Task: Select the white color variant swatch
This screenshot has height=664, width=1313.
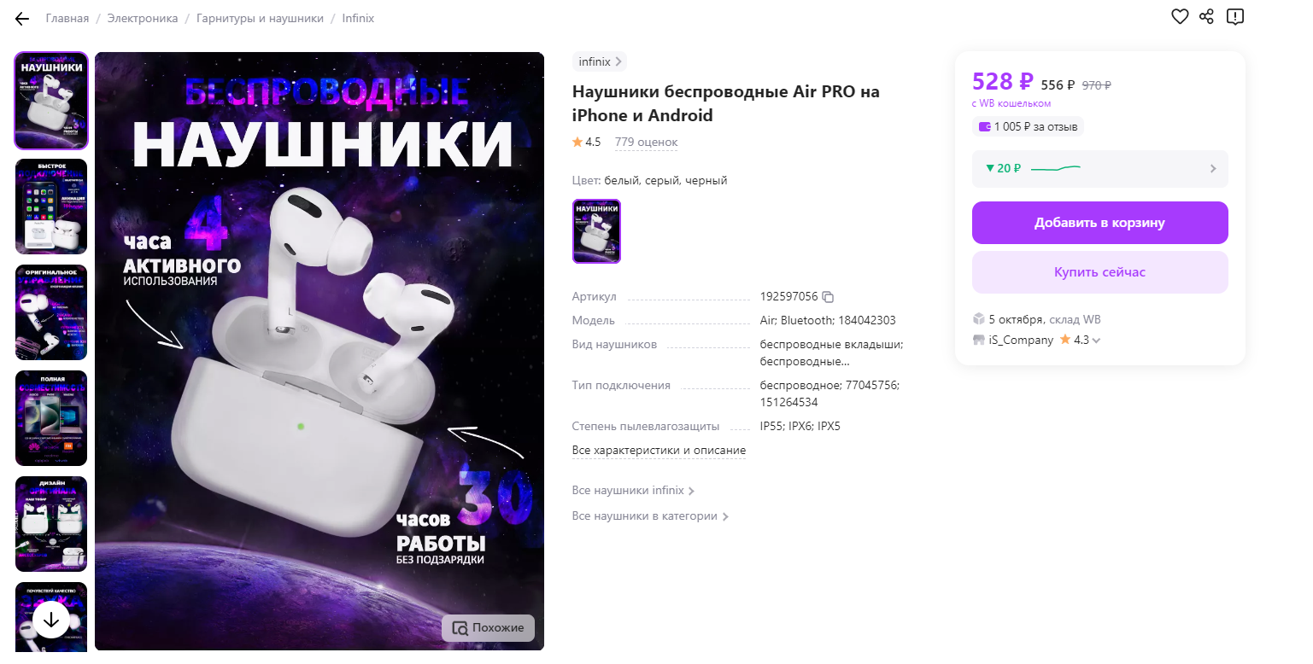Action: click(597, 231)
